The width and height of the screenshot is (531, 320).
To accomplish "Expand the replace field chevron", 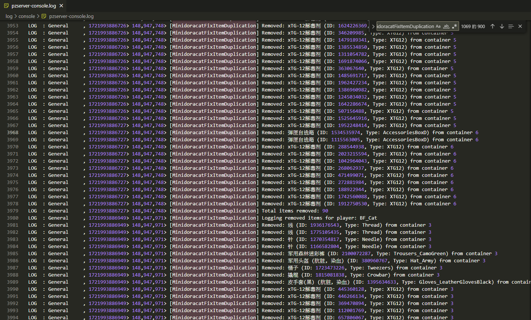I will (373, 26).
